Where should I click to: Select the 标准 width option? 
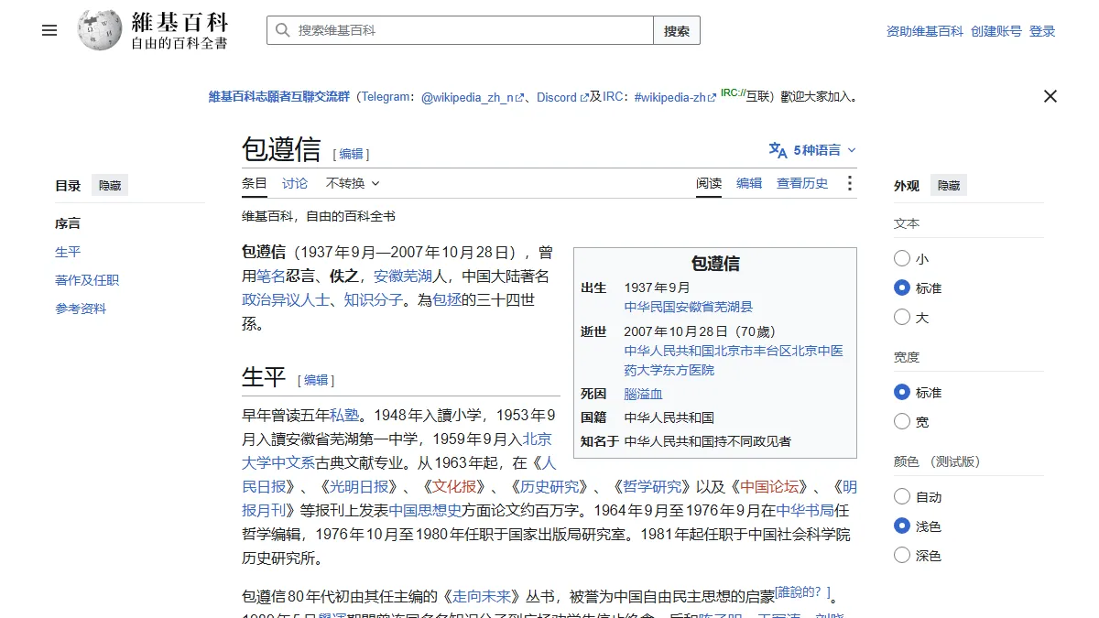point(902,393)
